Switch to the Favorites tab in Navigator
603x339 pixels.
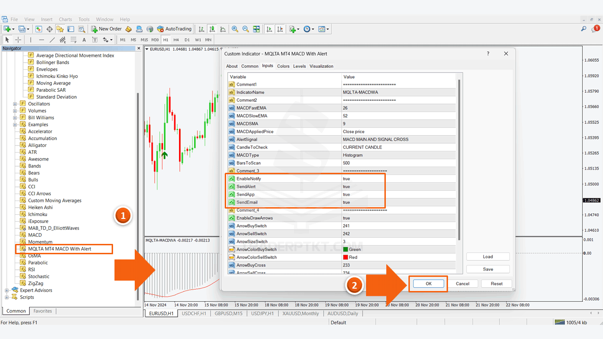click(43, 311)
